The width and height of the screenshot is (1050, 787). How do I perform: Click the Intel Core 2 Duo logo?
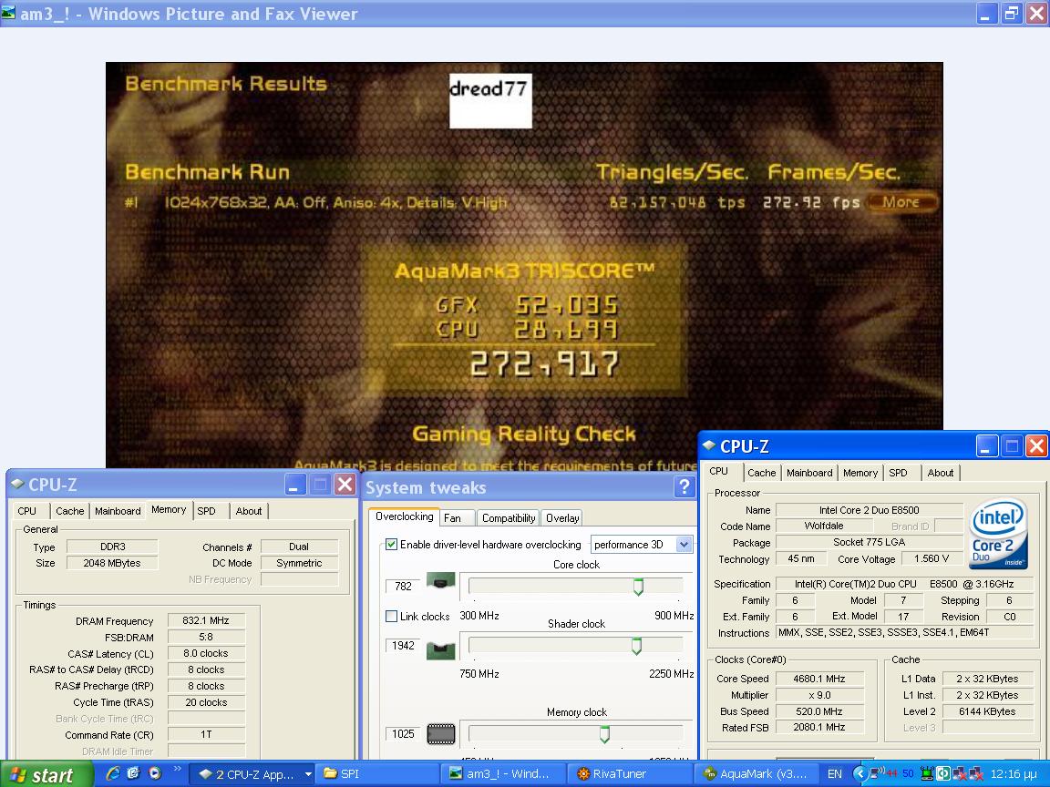[998, 534]
